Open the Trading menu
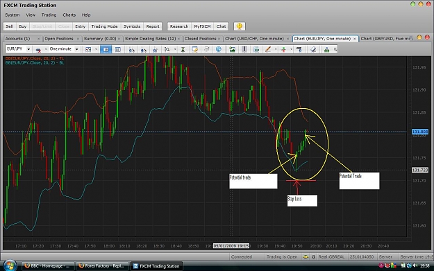Screen dimensions: 434x271 pyautogui.click(x=49, y=15)
